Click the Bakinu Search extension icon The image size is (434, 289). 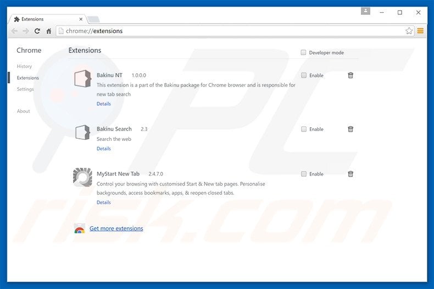pyautogui.click(x=82, y=132)
